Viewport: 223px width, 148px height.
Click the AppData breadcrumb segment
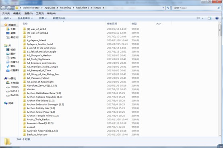coord(50,8)
